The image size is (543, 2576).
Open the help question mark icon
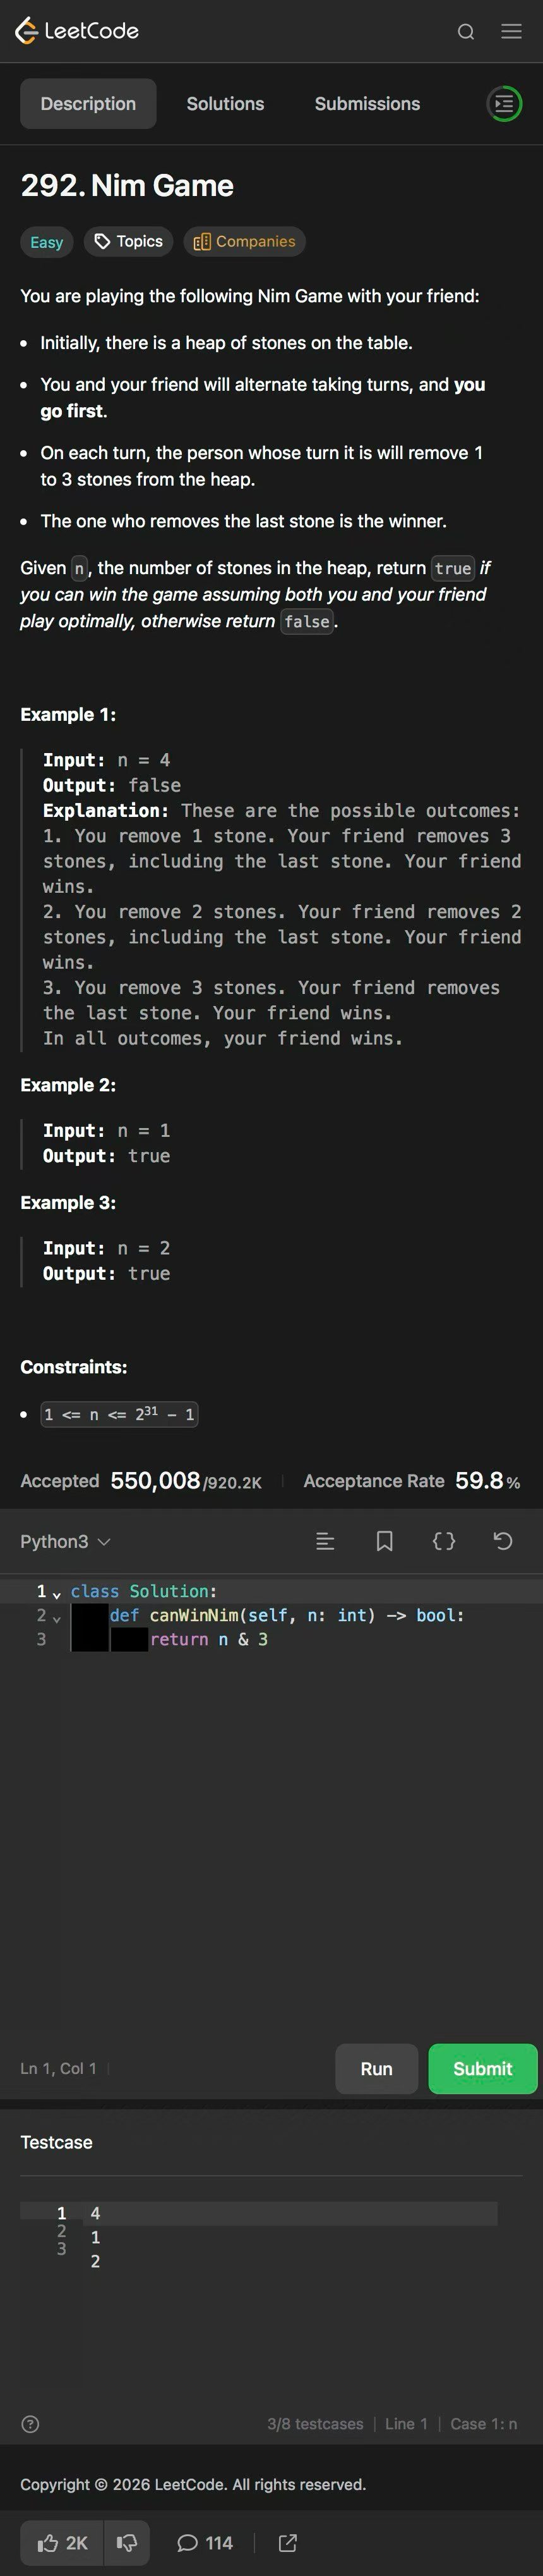pos(30,2423)
